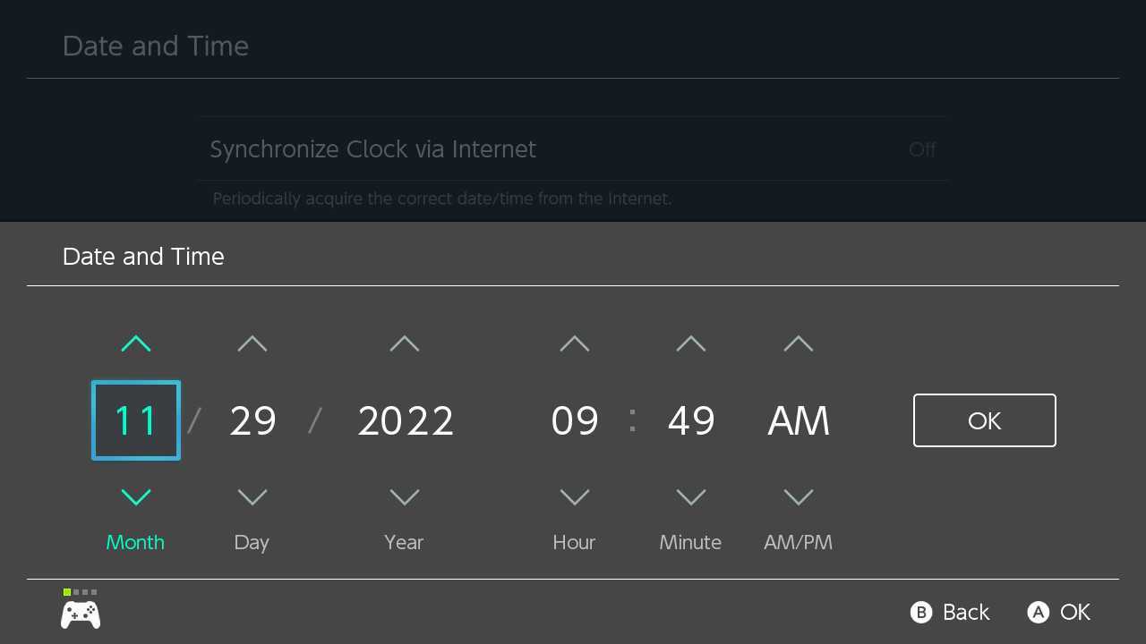Increase the Year using up chevron
This screenshot has height=644, width=1146.
click(405, 343)
